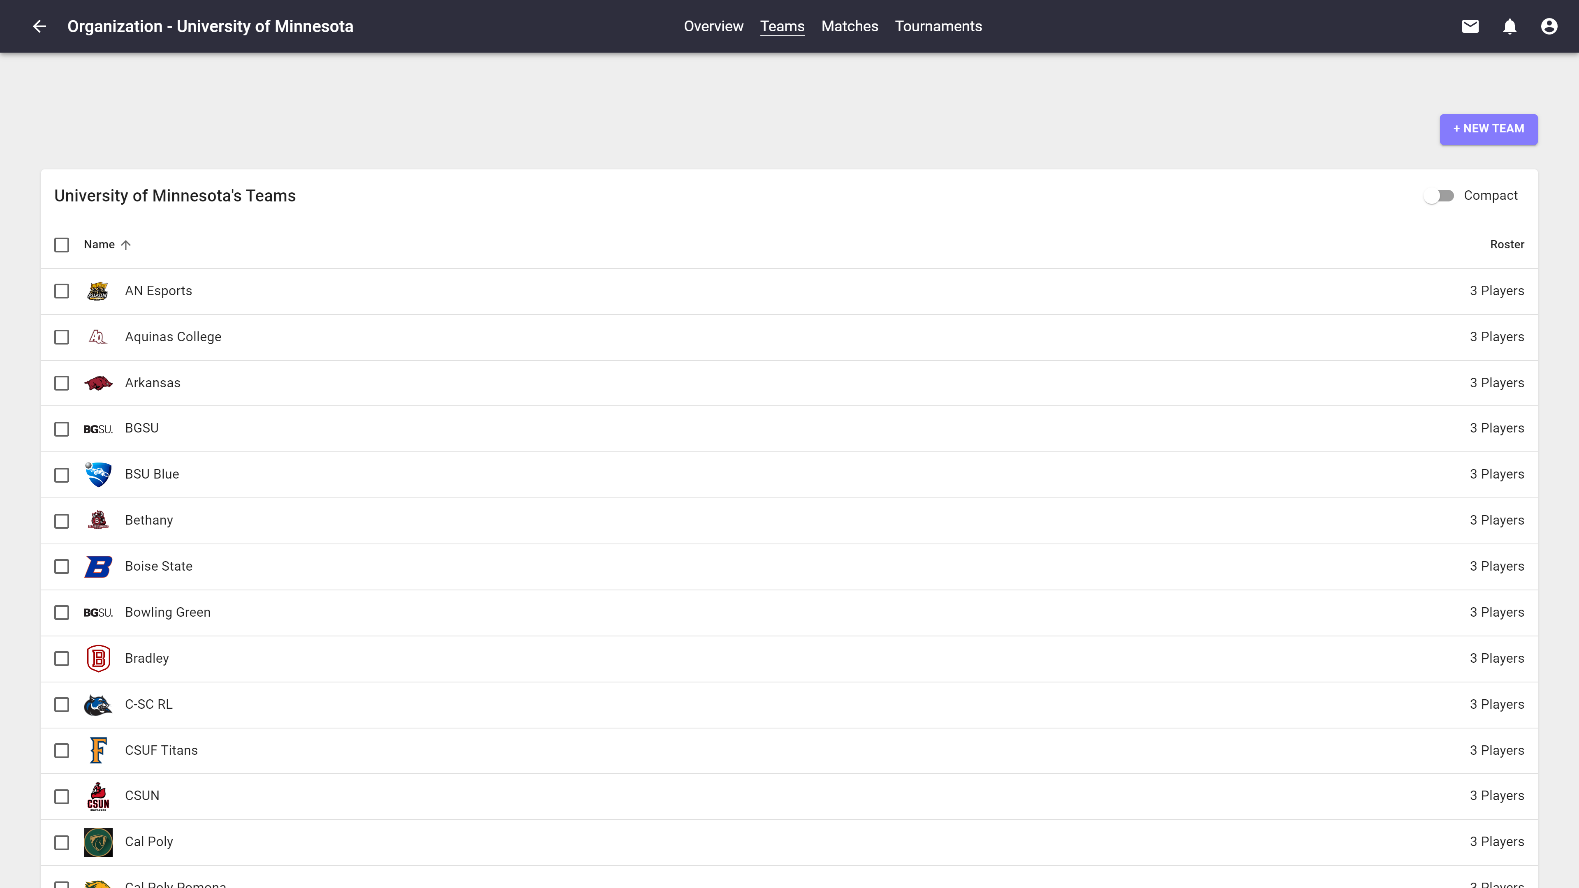Click the Boise State B logo

click(98, 566)
